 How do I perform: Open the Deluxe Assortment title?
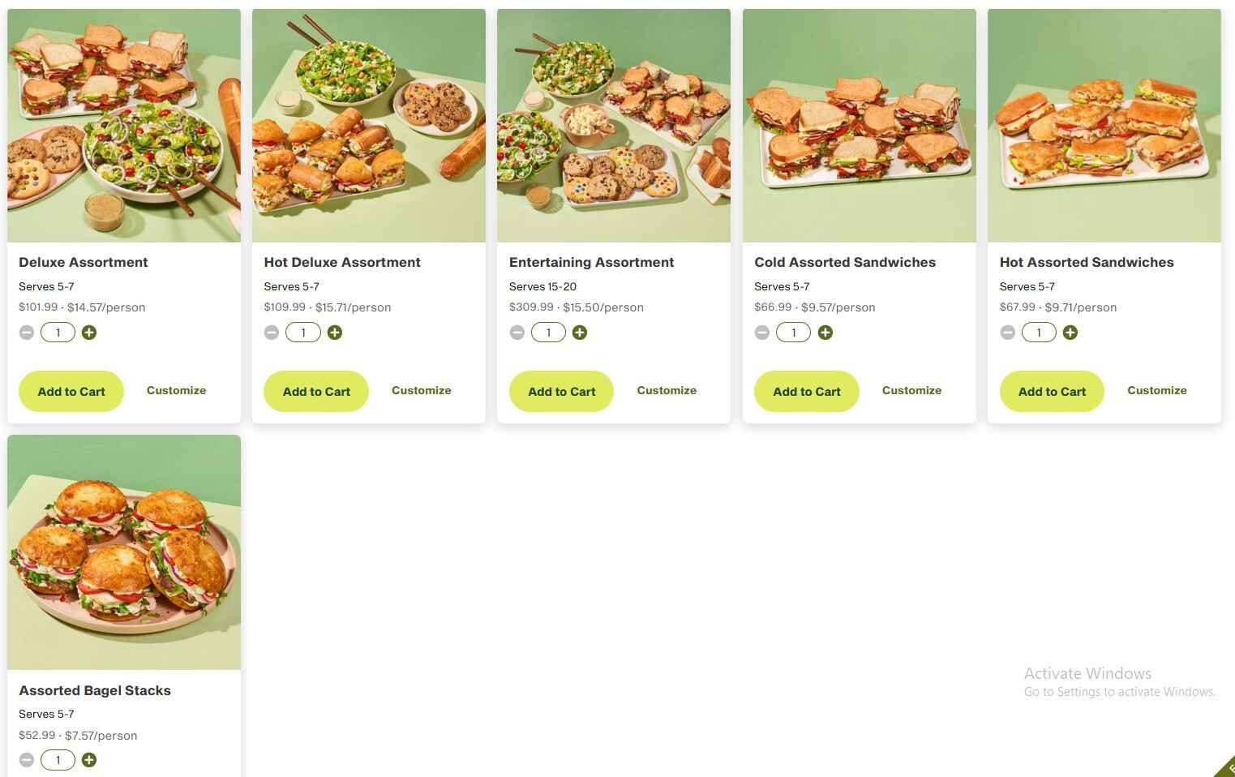click(x=83, y=262)
